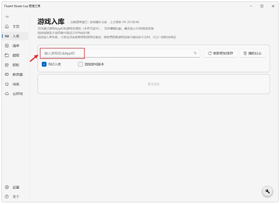Open the 主页 label in the sidebar
This screenshot has height=204, width=280.
(x=16, y=27)
